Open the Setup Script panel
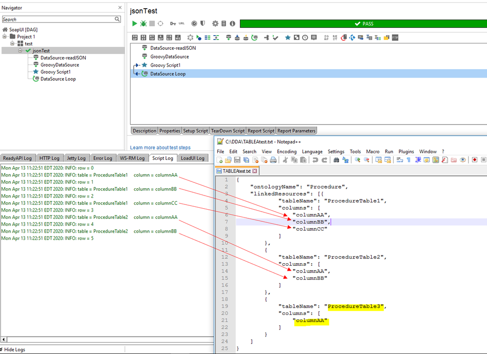The image size is (487, 354). pos(195,131)
